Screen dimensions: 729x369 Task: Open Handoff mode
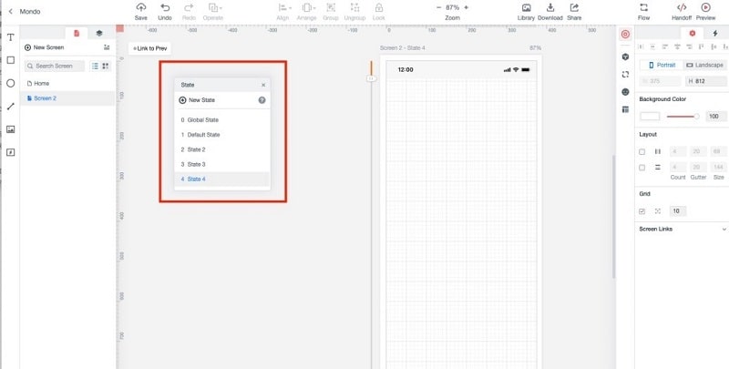click(x=682, y=7)
